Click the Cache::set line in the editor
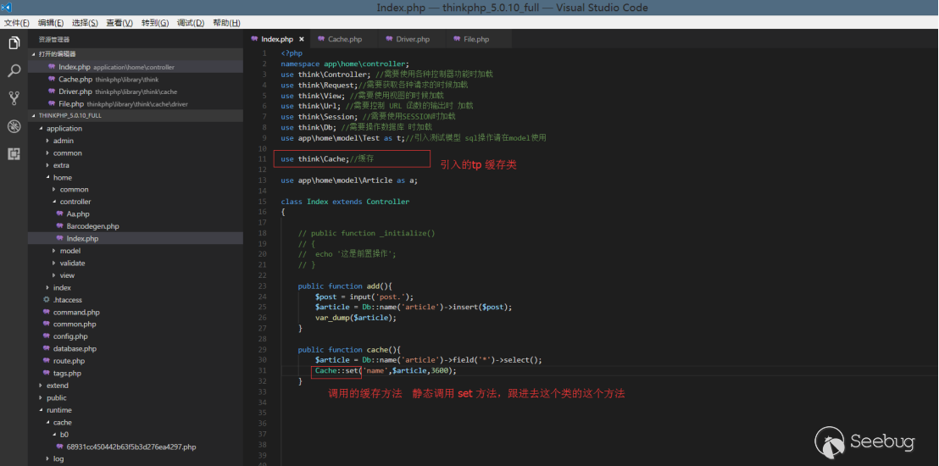The image size is (939, 466). pyautogui.click(x=386, y=371)
